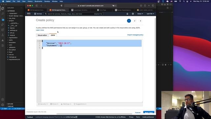The width and height of the screenshot is (211, 119).
Task: Open Source Control view in VS Code
Action: pos(3,19)
